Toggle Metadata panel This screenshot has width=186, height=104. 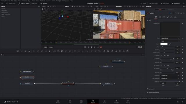coord(165,3)
